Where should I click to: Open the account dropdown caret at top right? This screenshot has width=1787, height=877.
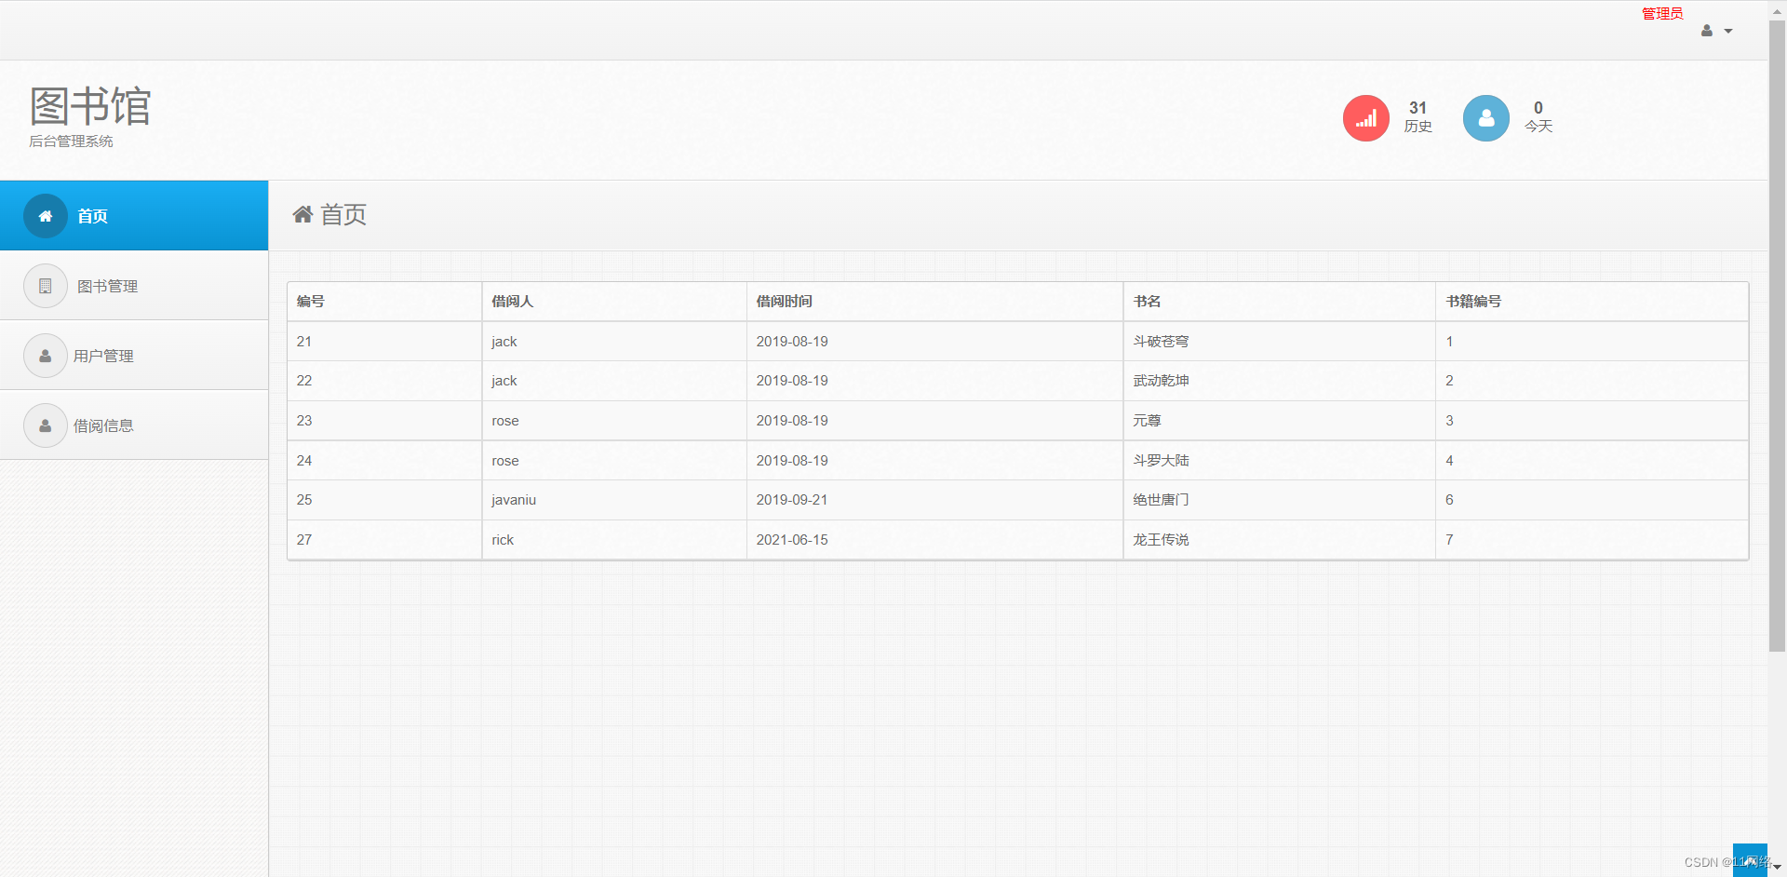pos(1728,32)
